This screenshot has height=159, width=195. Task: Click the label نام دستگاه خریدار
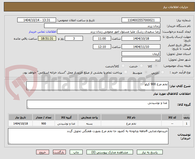point(178,26)
